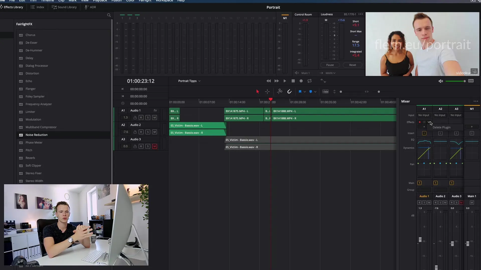Click the rewind playback button
Screen dimensions: 481x270
click(x=269, y=81)
